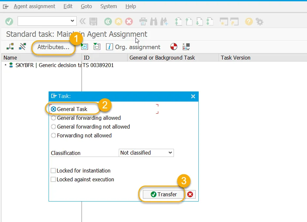Open the System menu

pyautogui.click(x=109, y=7)
